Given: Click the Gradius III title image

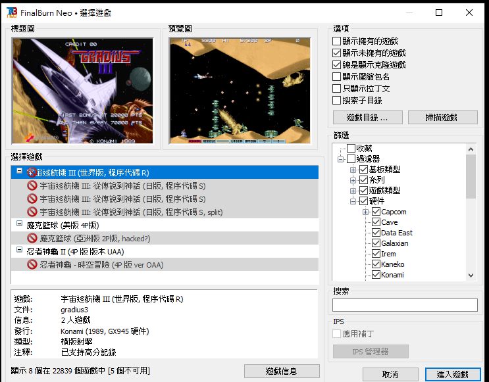Looking at the screenshot, I should (83, 91).
